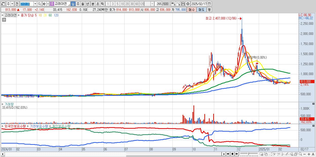The width and height of the screenshot is (316, 157).
Task: Click the stock code input field 010130
Action: tap(26, 4)
